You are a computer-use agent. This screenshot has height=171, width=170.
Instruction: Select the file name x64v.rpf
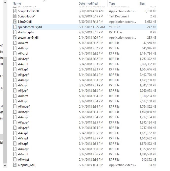point(23,154)
